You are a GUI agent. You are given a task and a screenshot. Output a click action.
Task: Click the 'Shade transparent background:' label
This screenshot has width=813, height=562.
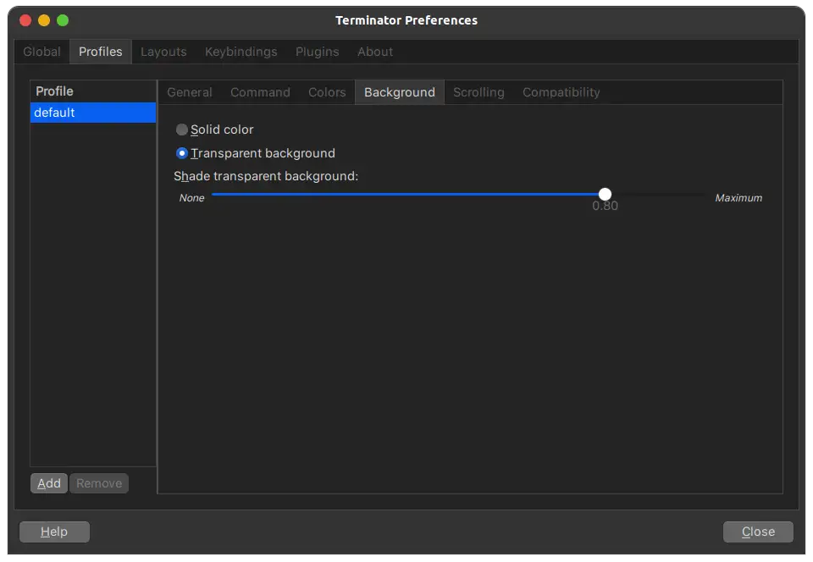[x=266, y=176]
